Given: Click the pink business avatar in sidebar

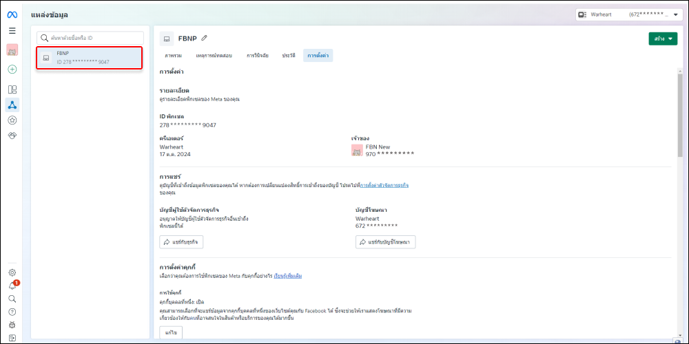Looking at the screenshot, I should pyautogui.click(x=12, y=50).
